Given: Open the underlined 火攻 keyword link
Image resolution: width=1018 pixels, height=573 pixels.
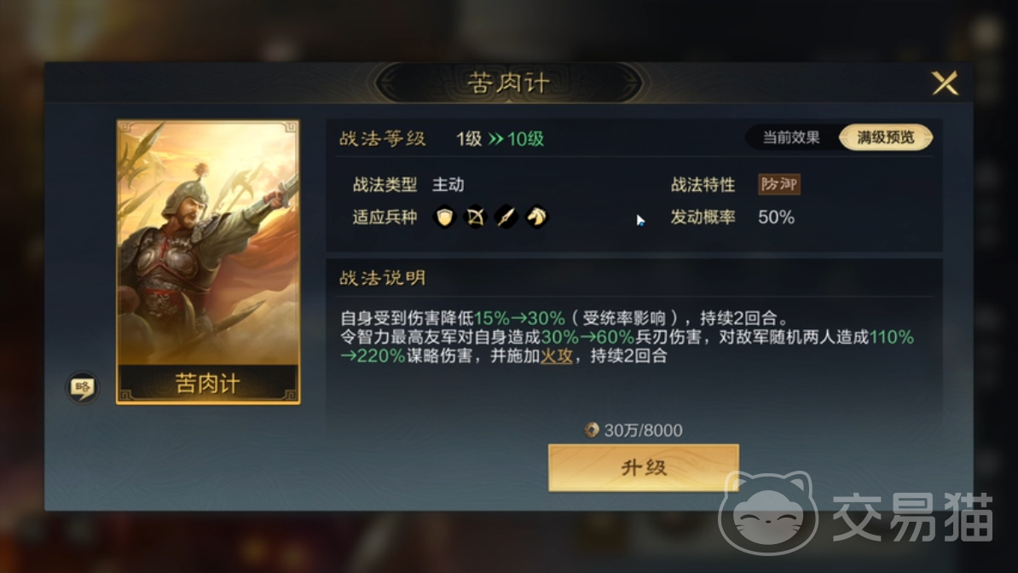Looking at the screenshot, I should (x=557, y=356).
